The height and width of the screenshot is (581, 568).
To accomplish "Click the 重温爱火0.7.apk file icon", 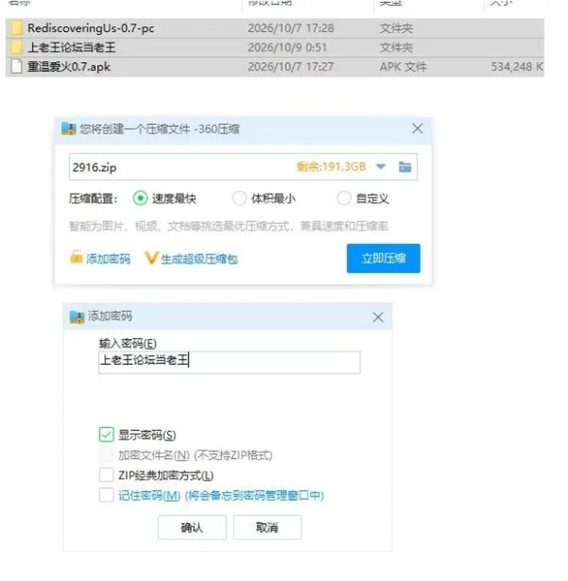I will point(17,67).
